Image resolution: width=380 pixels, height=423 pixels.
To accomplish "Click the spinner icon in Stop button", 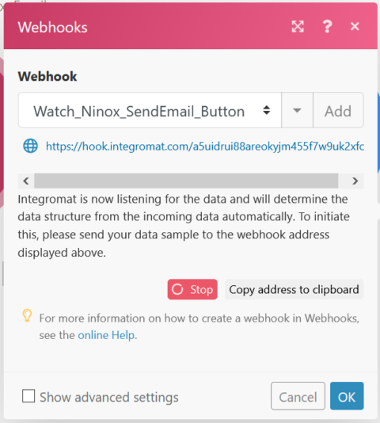I will (177, 289).
